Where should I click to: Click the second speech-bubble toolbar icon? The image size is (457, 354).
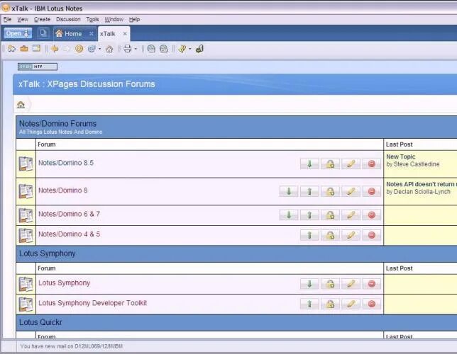click(x=164, y=49)
